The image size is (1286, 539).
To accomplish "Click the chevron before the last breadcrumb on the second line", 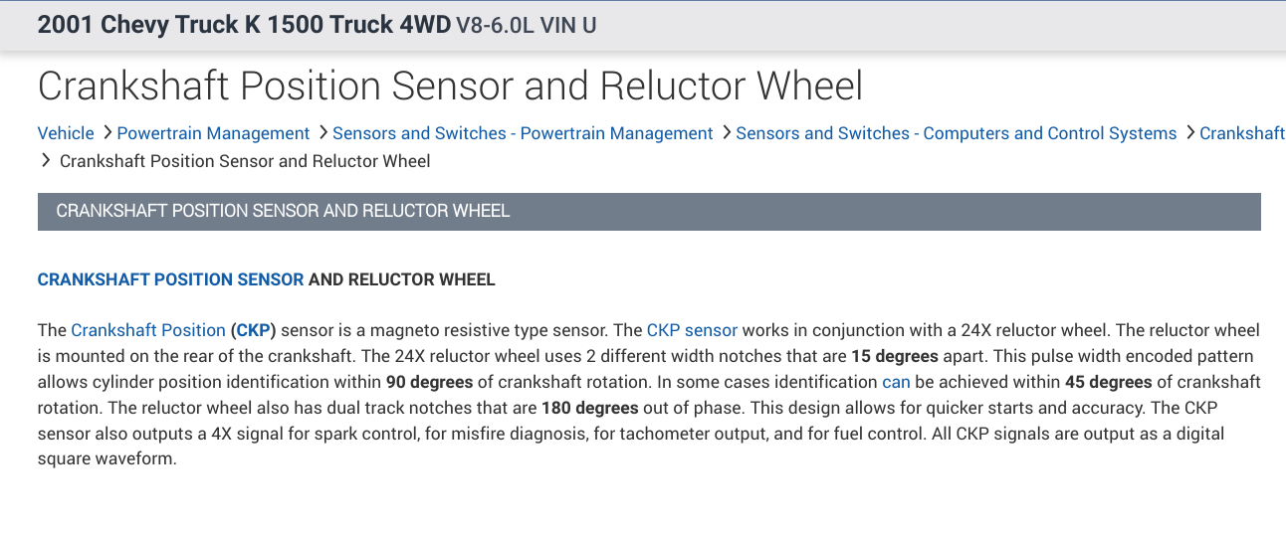I will 46,160.
